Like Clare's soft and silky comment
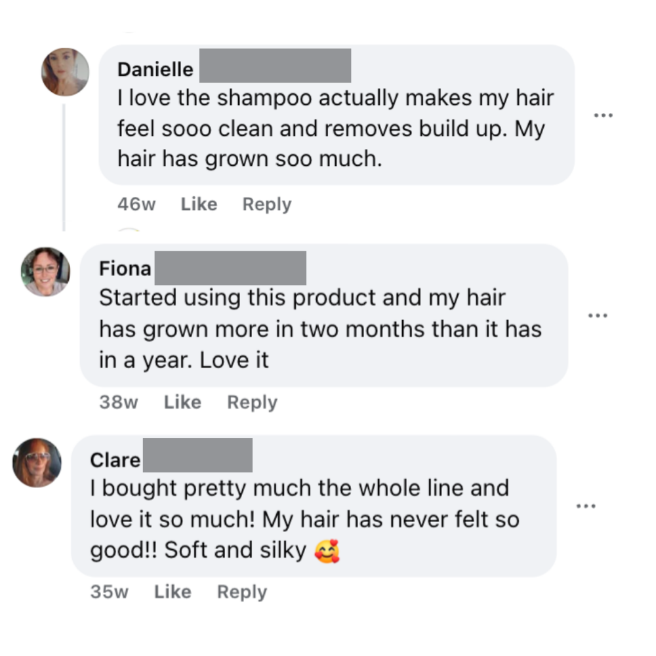 coord(173,592)
